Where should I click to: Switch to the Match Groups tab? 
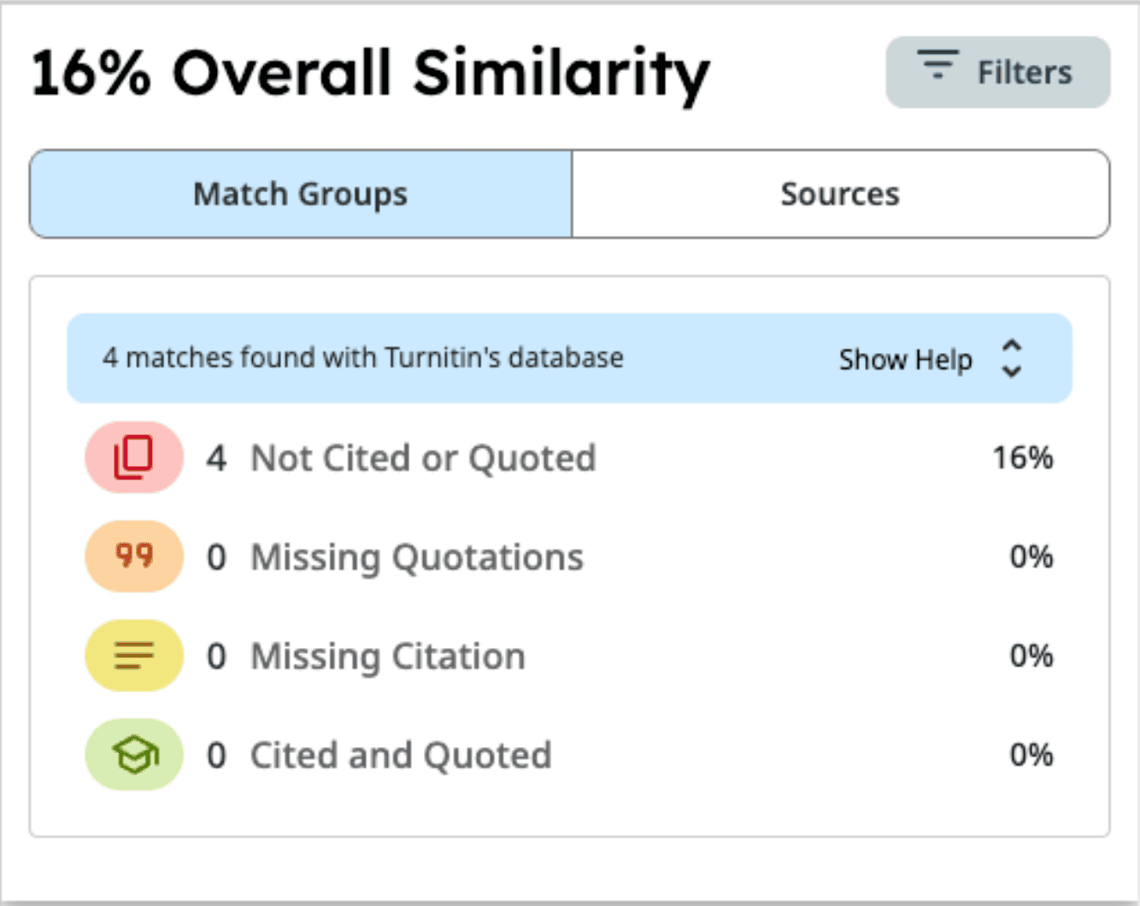click(x=301, y=194)
